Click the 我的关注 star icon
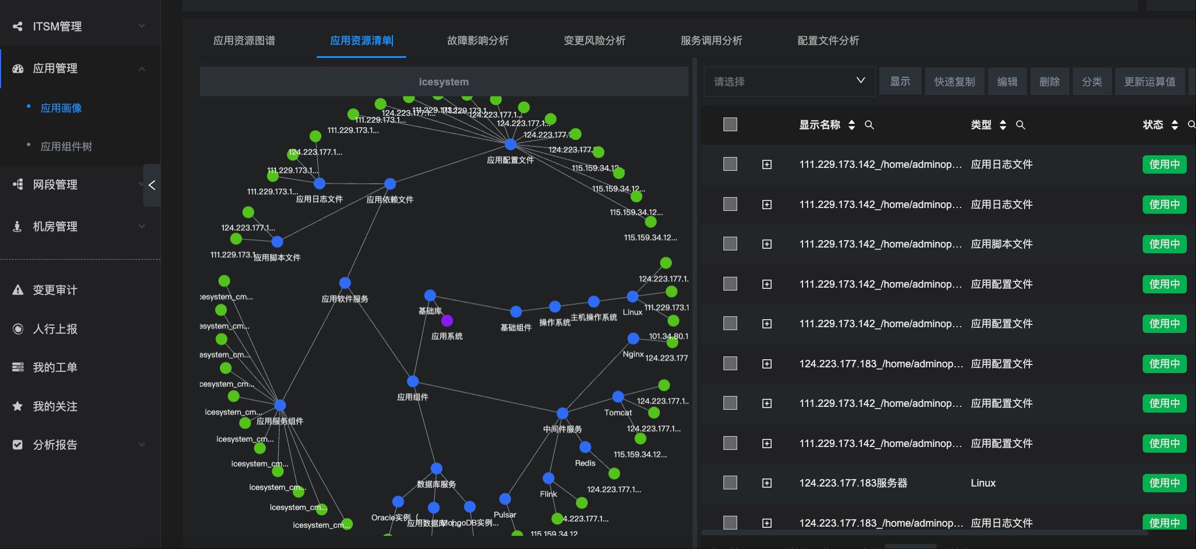 click(18, 406)
